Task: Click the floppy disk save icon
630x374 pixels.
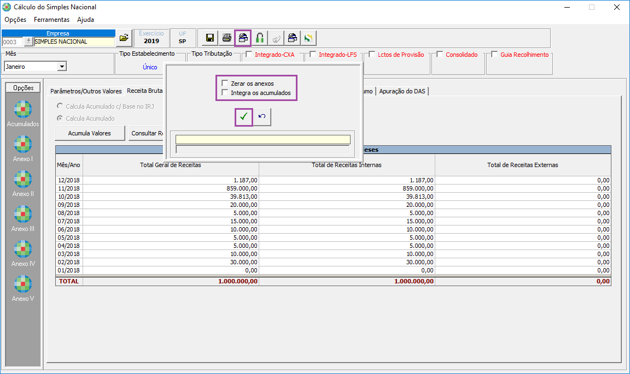Action: click(210, 38)
